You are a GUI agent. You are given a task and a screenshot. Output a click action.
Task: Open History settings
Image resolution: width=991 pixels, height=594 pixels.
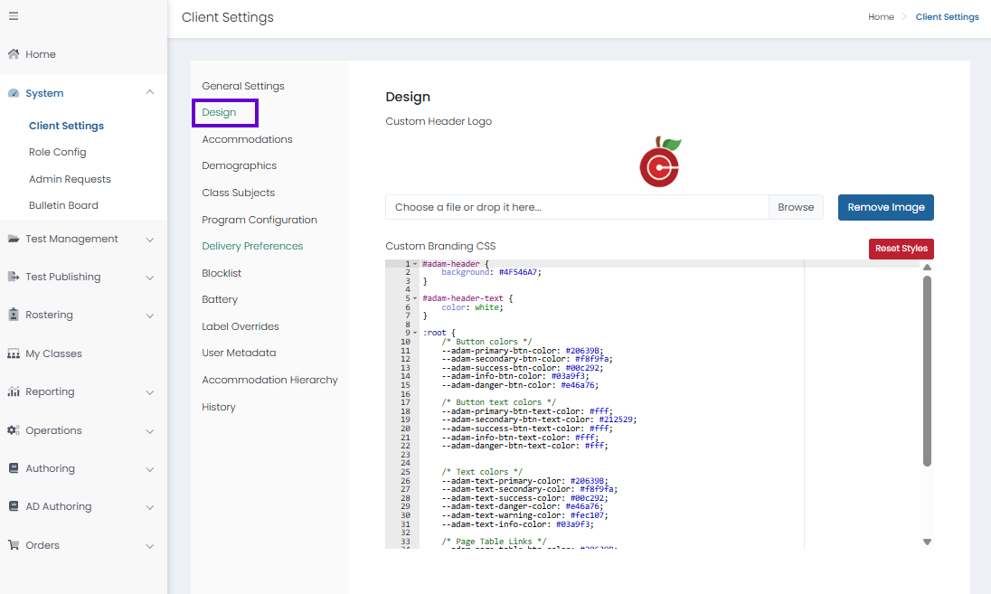pos(218,407)
